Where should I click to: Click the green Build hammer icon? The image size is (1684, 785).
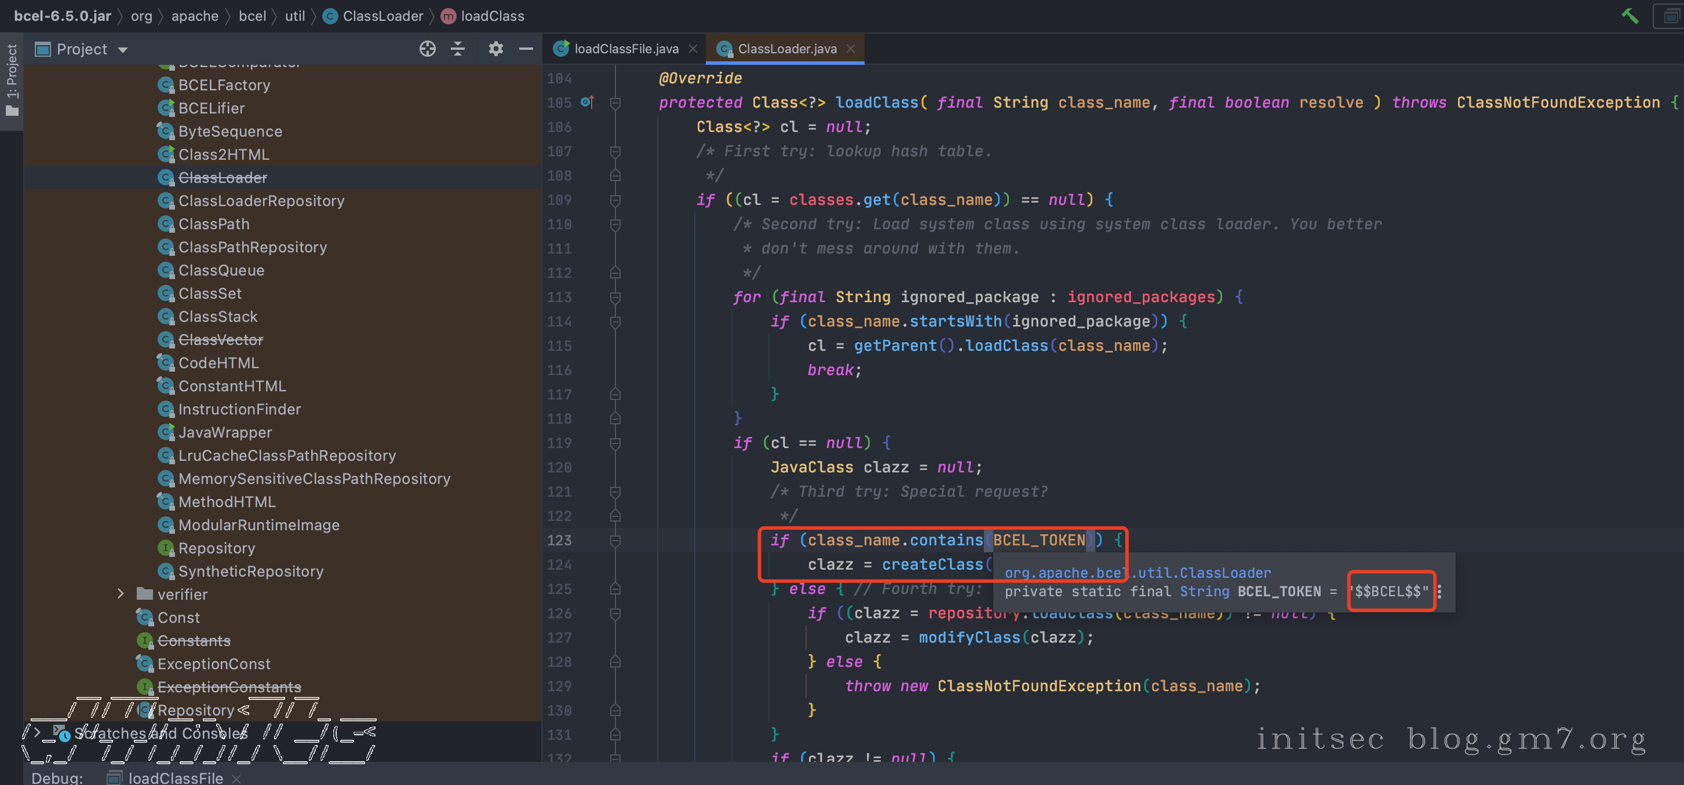[1630, 16]
